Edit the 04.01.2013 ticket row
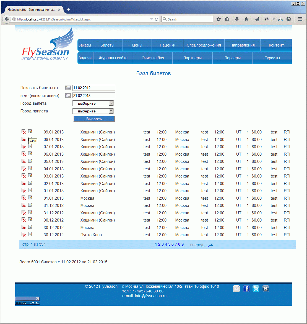307x324 pixels. pos(30,168)
